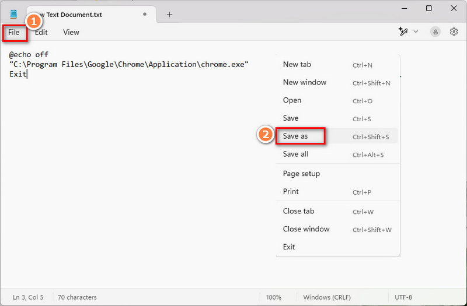Click the UTF-8 encoding indicator
Image resolution: width=467 pixels, height=306 pixels.
(x=403, y=297)
